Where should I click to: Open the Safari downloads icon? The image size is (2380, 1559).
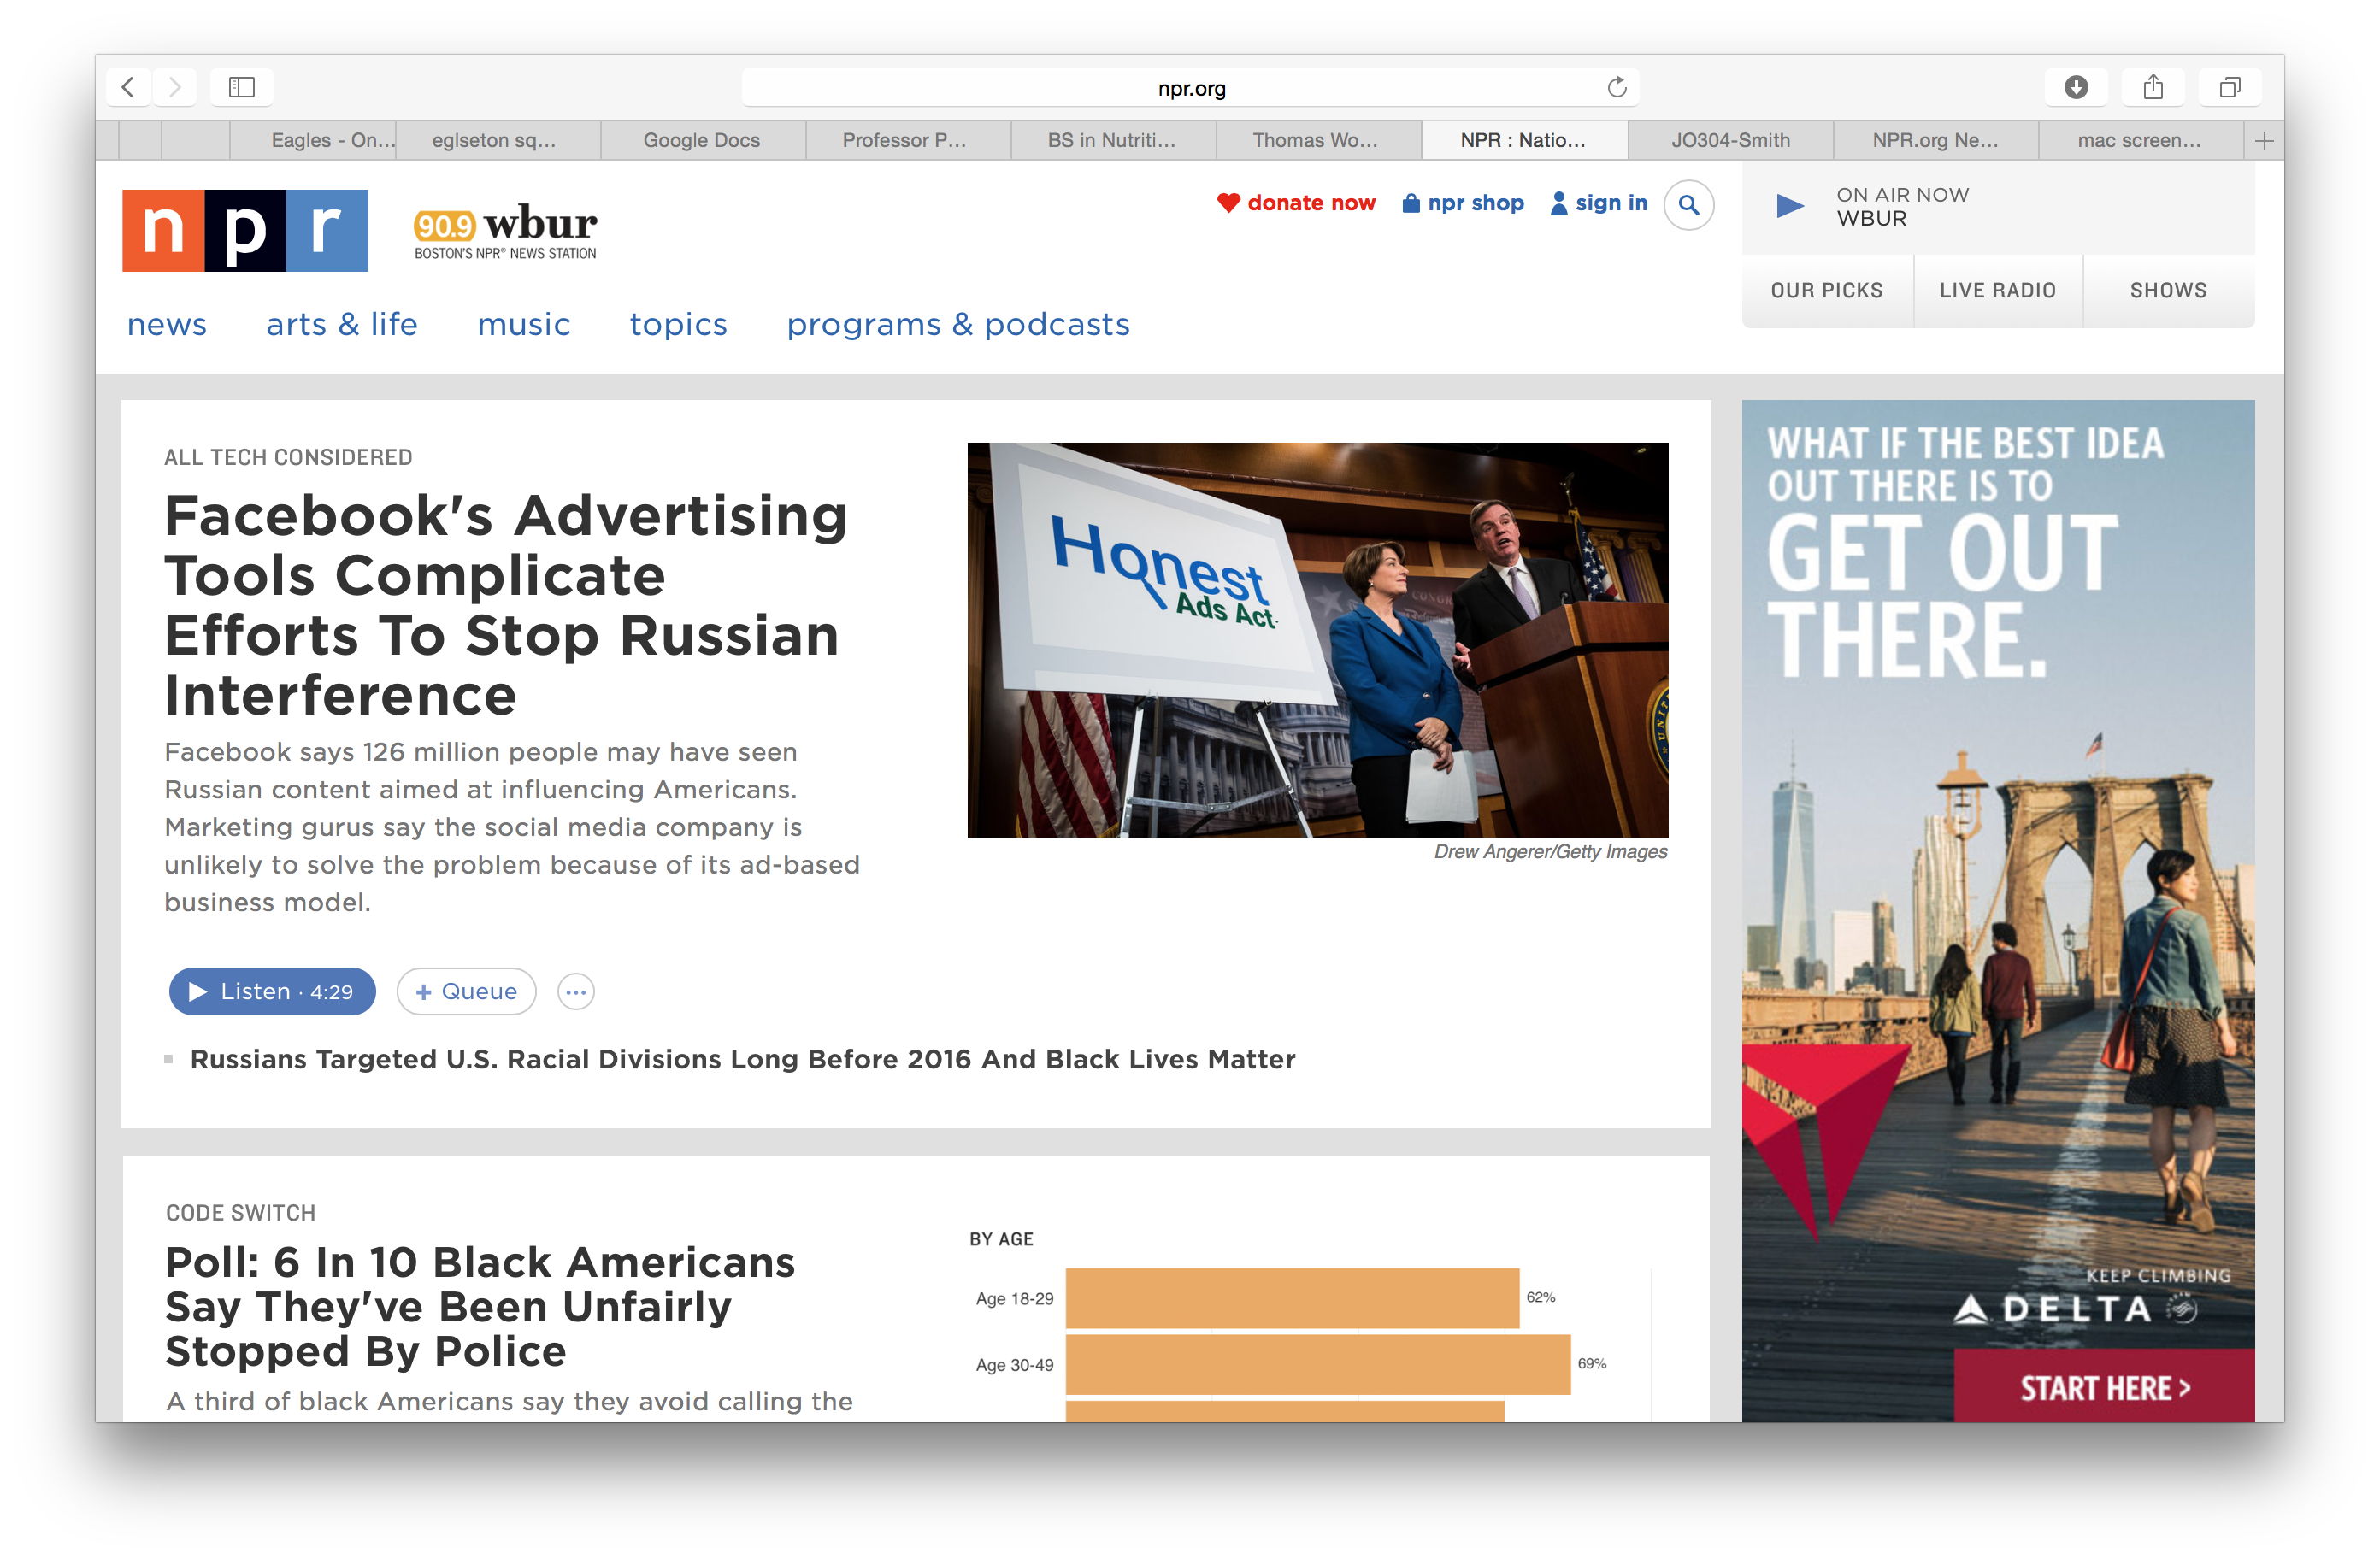[2076, 87]
